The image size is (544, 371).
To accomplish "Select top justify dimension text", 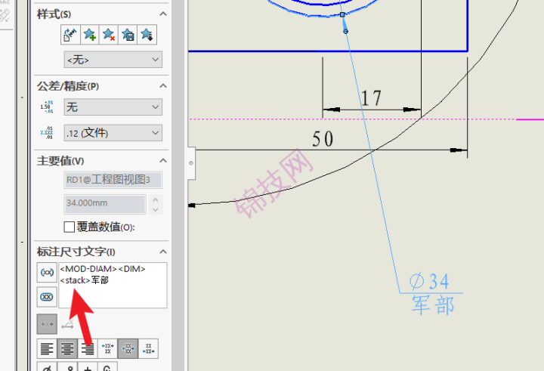I will click(108, 348).
